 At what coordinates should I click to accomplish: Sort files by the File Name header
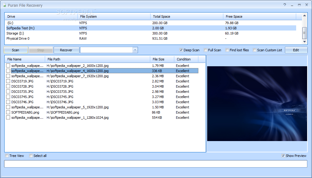pyautogui.click(x=25, y=59)
